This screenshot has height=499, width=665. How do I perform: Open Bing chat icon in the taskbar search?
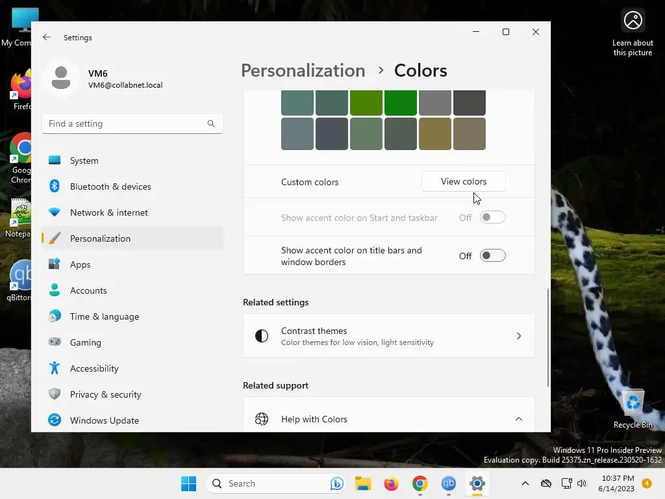tap(337, 483)
